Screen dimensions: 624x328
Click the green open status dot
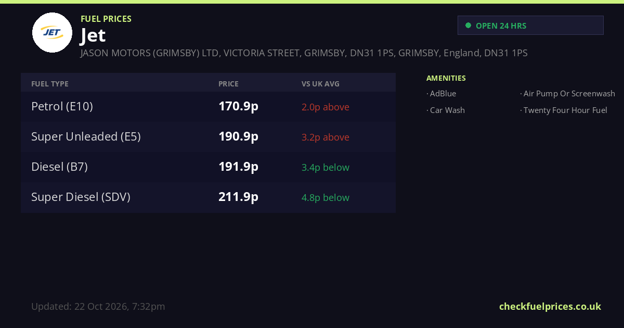[x=468, y=25]
